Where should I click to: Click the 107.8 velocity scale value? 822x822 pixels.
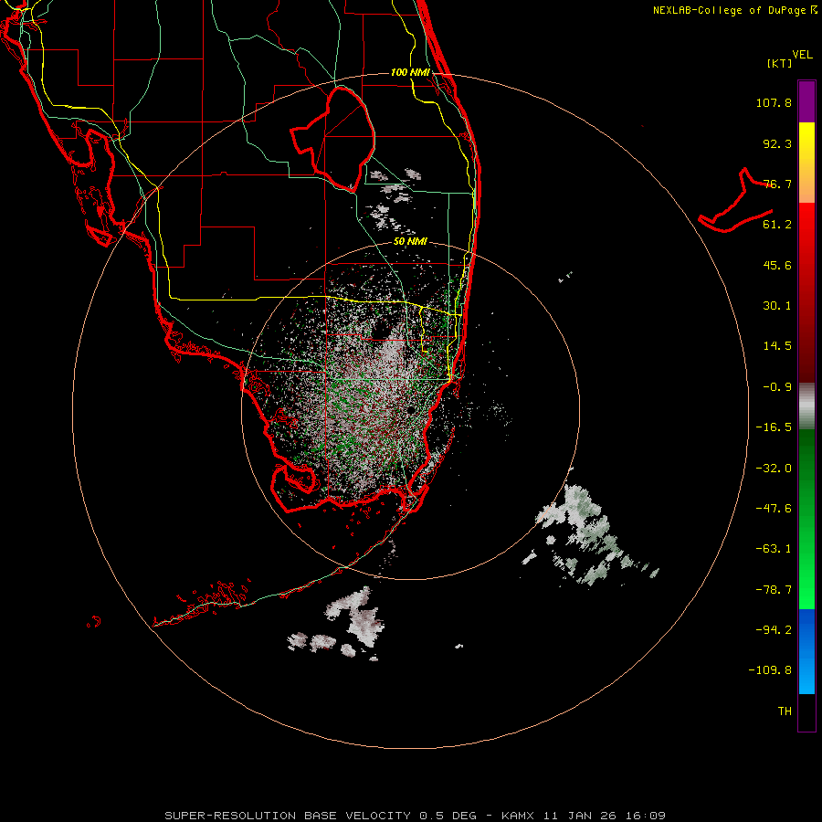coord(774,102)
